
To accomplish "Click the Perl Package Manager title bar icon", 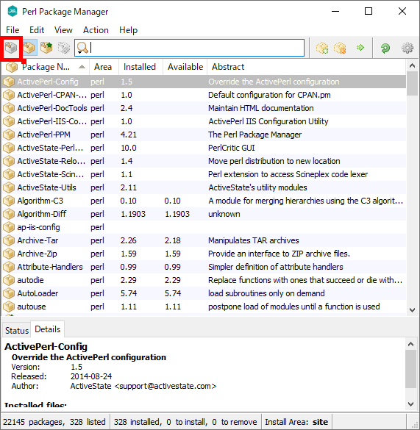I will pyautogui.click(x=13, y=12).
